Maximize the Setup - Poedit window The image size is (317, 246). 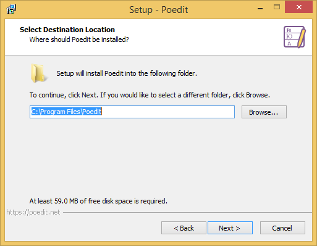pos(277,7)
